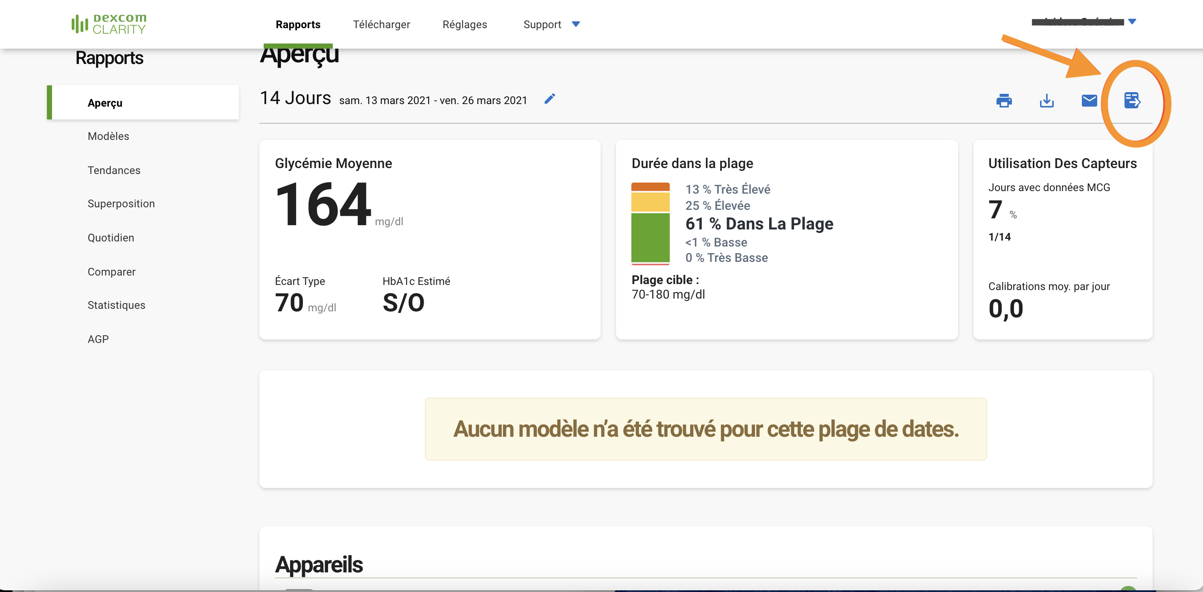
Task: Click '0 % Très Basse' text
Action: [x=726, y=258]
